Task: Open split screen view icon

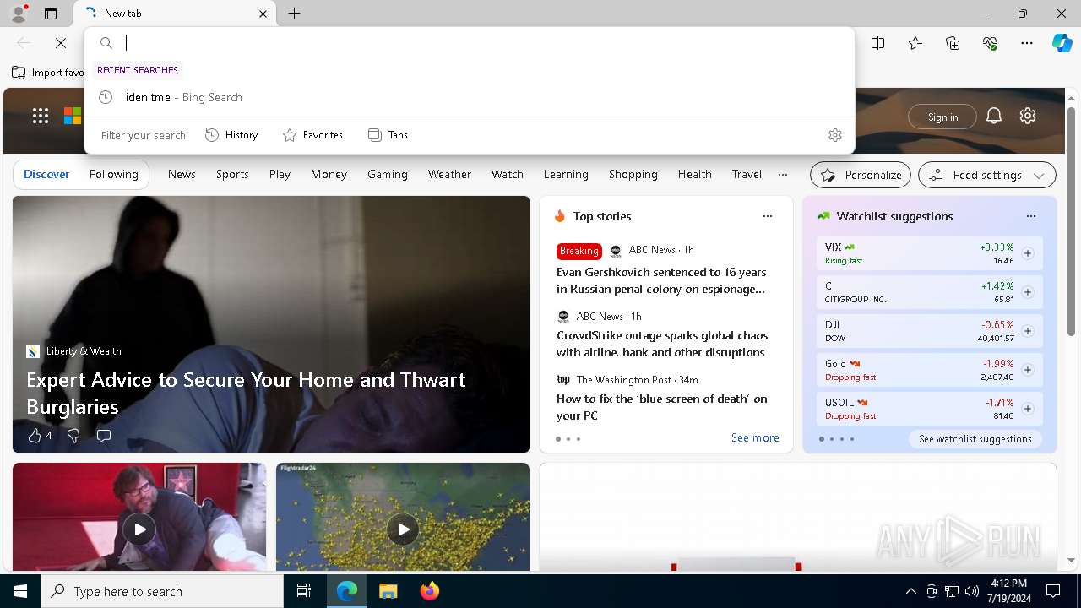Action: 878,43
